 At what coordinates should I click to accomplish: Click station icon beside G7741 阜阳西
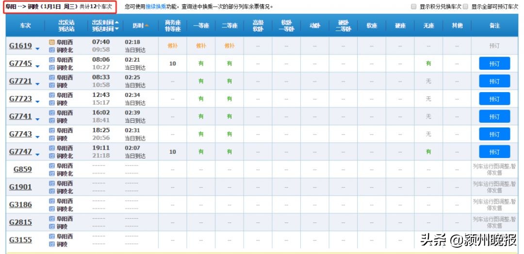point(52,113)
